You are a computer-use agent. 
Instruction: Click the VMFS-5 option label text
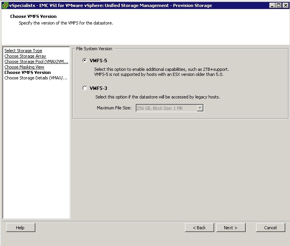[98, 60]
